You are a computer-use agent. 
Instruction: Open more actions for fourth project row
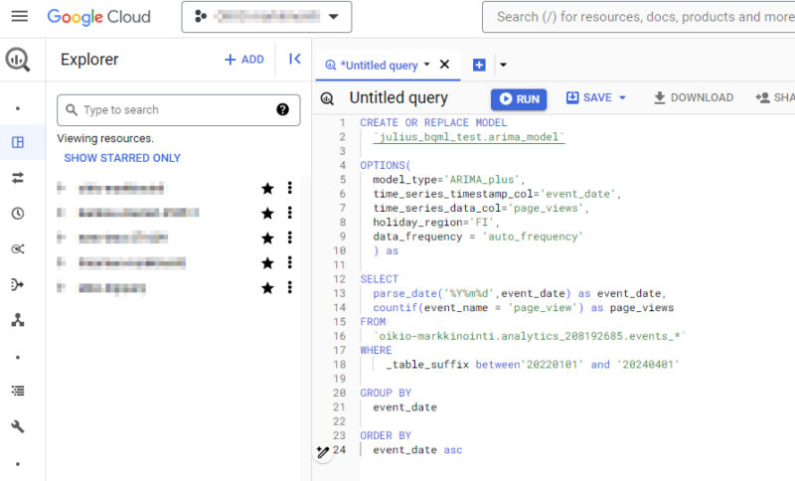click(x=290, y=262)
